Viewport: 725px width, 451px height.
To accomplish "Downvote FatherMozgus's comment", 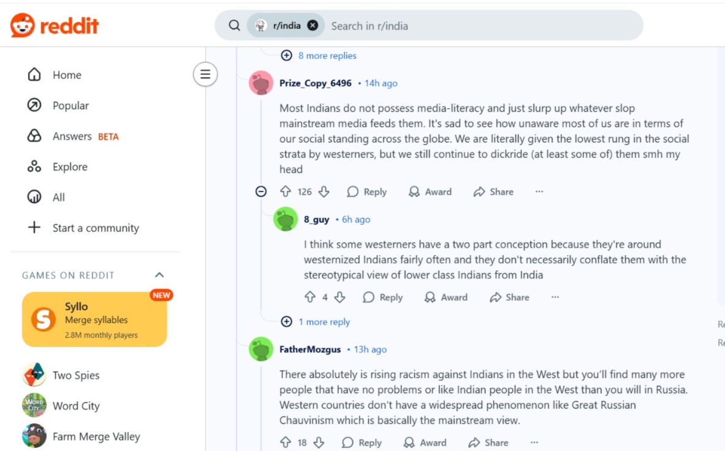I will 319,442.
